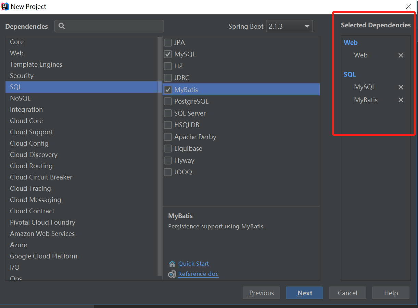Enable the Liquibase checkbox
Screen dimensions: 418x308
[x=168, y=148]
